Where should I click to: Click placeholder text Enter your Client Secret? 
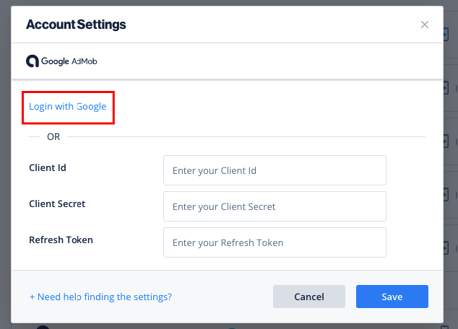[224, 207]
